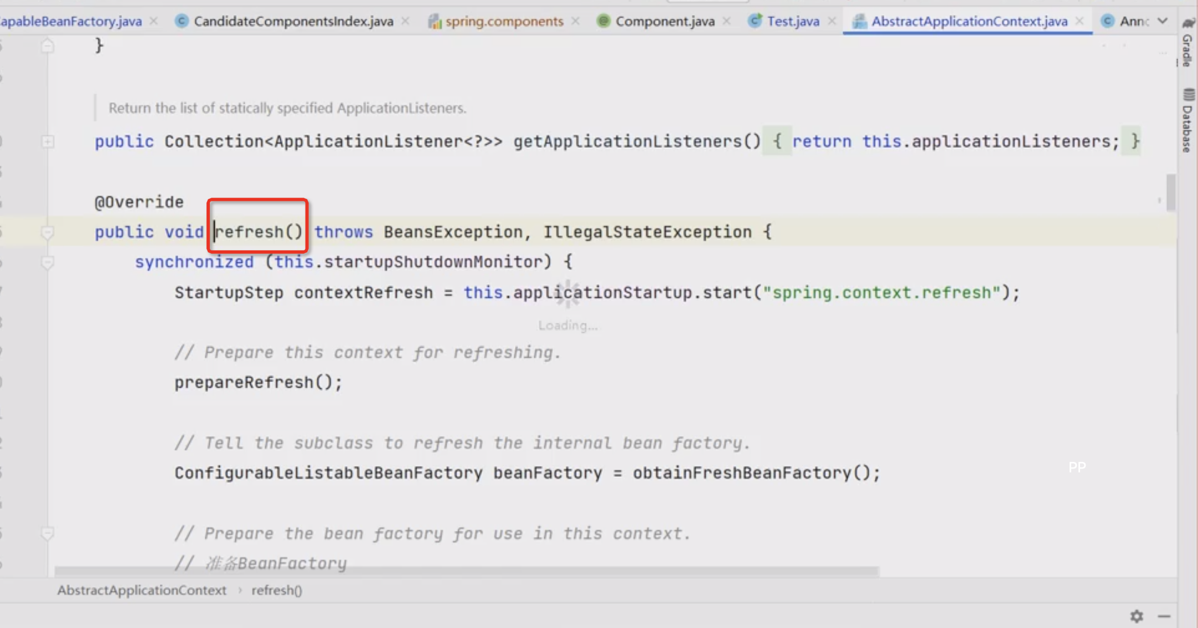Collapse the refresh() method fold marker
Screen dimensions: 1198x628
point(48,232)
